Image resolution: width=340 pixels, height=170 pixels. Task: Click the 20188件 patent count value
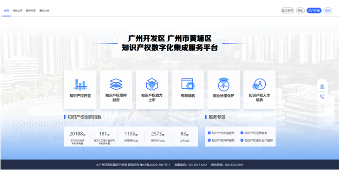(77, 134)
